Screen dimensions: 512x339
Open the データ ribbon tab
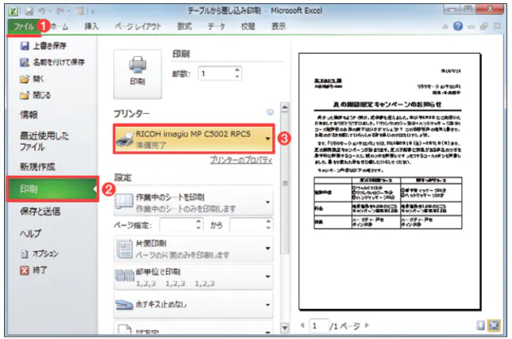pos(216,27)
